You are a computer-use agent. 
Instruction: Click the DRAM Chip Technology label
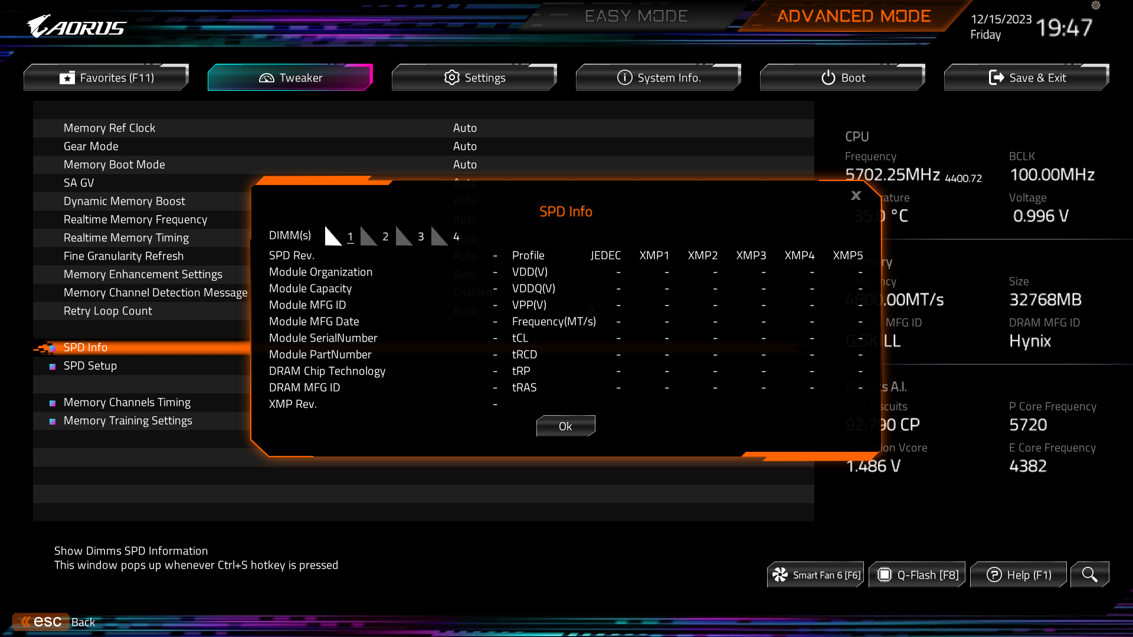point(327,371)
